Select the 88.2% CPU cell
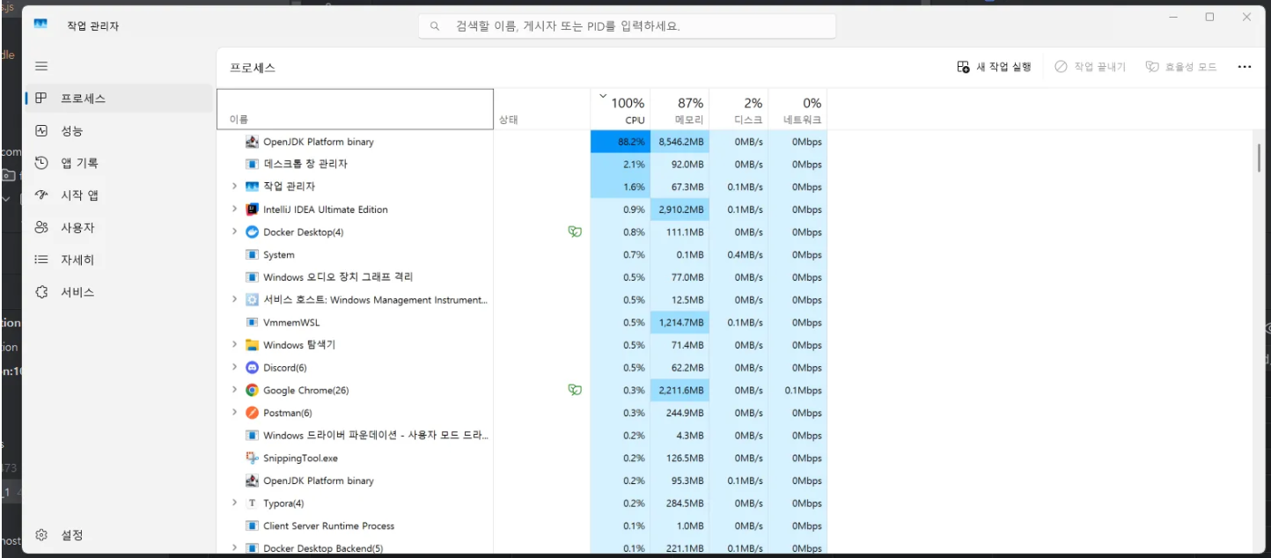The height and width of the screenshot is (558, 1271). tap(621, 142)
